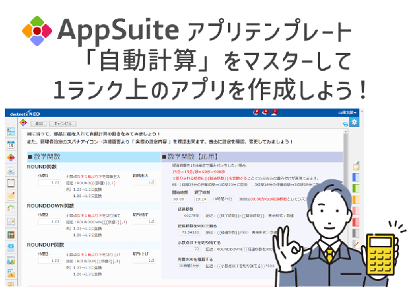Open the clipboard icon in left sidebar
412x294 pixels.
click(11, 183)
